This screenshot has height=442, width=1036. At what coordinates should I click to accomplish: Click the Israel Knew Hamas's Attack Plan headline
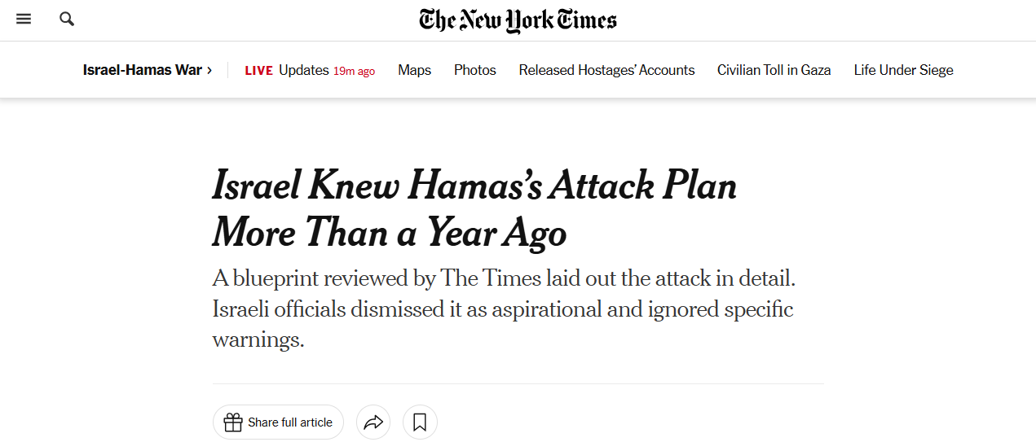click(x=474, y=209)
